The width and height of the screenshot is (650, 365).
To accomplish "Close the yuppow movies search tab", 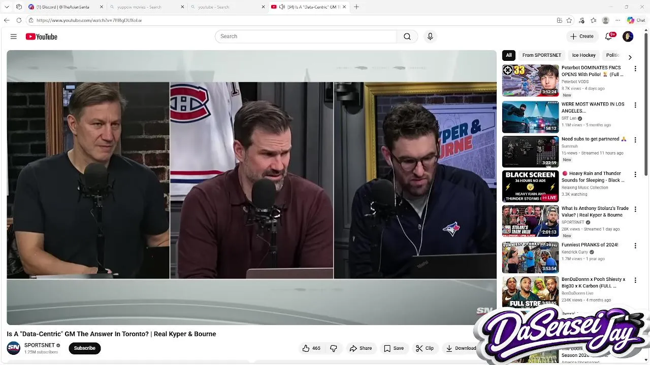I will [x=182, y=7].
